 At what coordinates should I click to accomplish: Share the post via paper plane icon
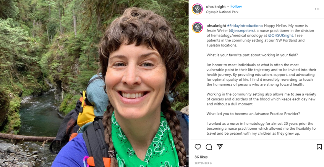(x=220, y=147)
